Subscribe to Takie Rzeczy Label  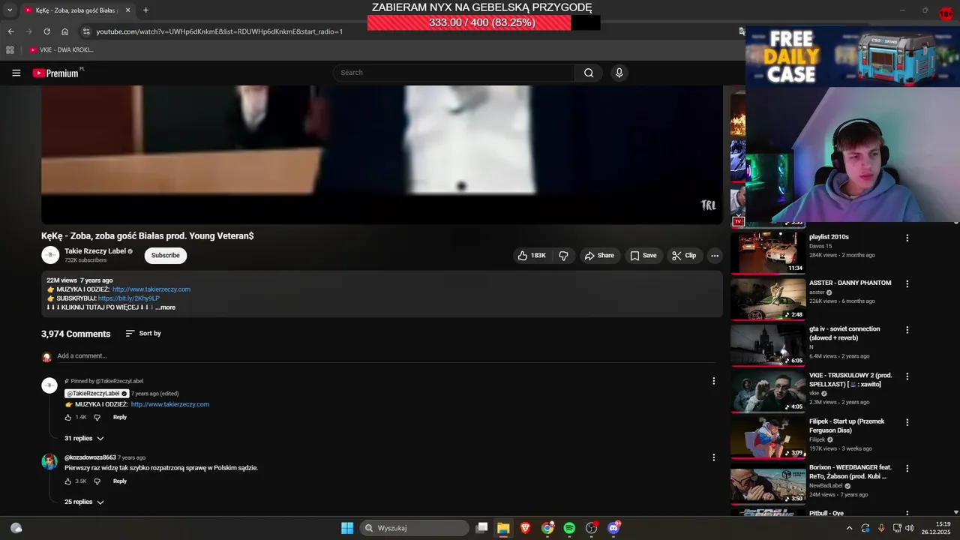coord(166,256)
